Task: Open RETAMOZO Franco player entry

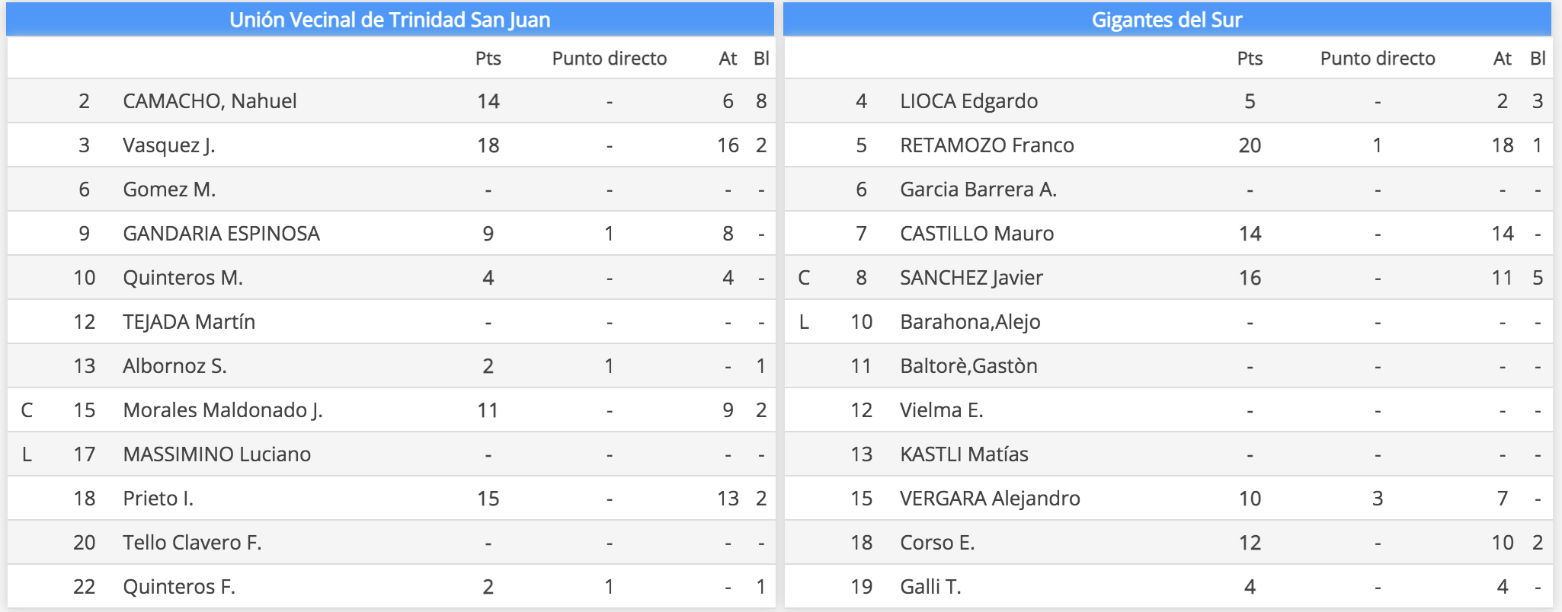Action: (x=987, y=145)
